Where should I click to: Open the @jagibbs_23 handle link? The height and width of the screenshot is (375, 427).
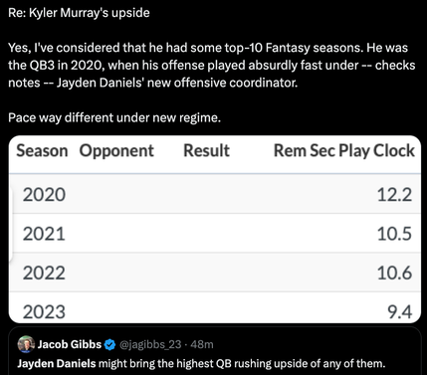[150, 345]
